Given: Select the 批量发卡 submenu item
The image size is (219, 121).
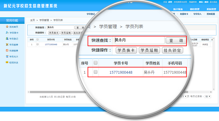Looking at the screenshot, I should pyautogui.click(x=184, y=14).
